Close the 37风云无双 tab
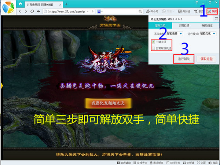220x165 pixels. click(60, 5)
